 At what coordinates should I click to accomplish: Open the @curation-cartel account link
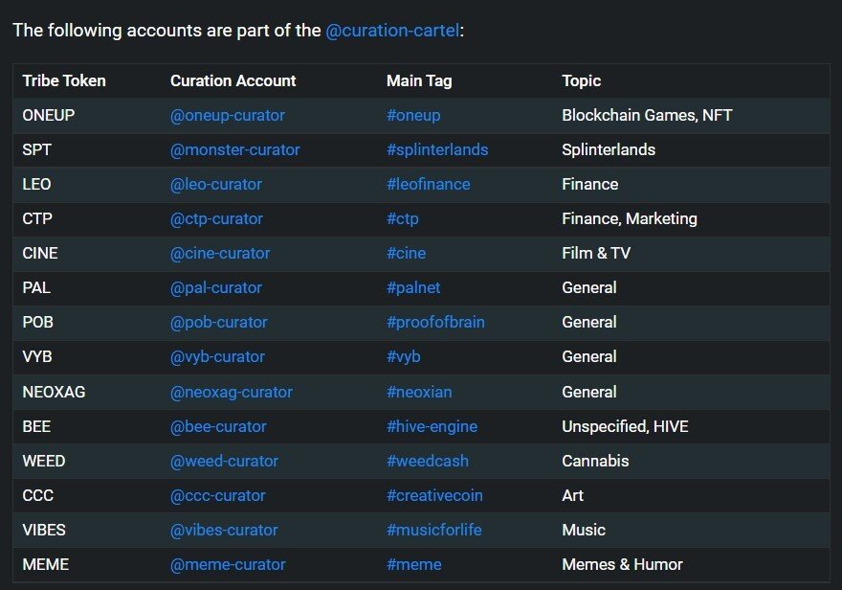pyautogui.click(x=392, y=30)
